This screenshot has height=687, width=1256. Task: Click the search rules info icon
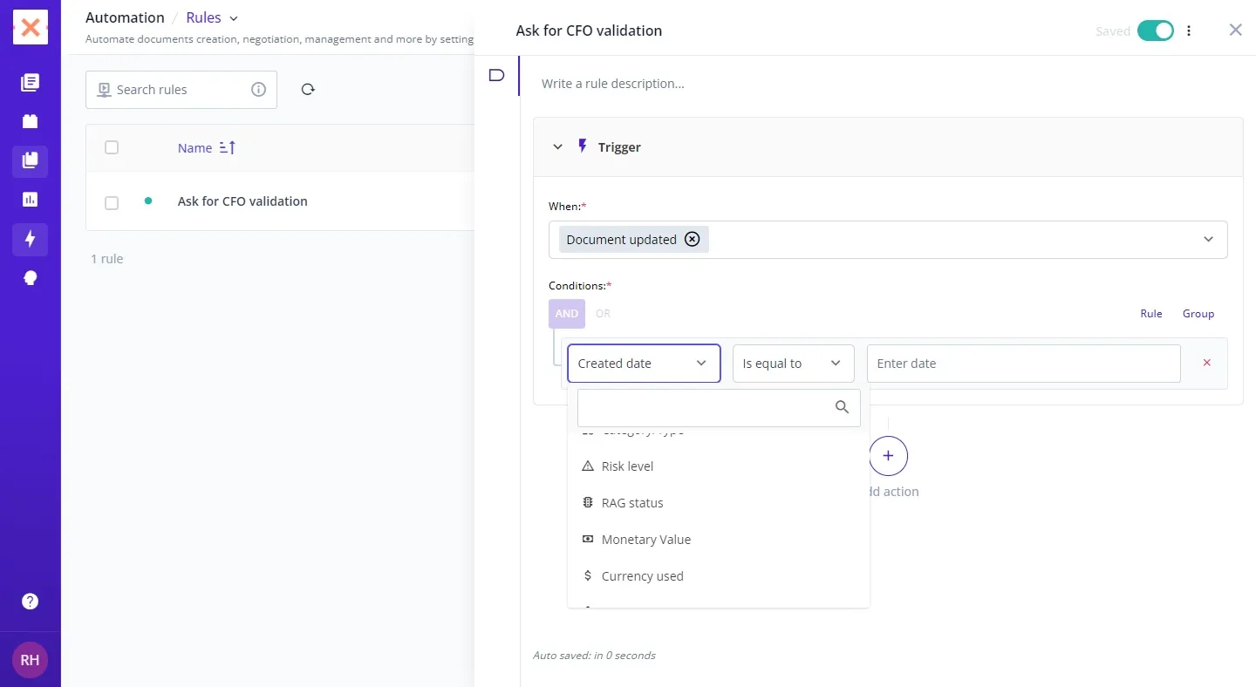(x=258, y=90)
